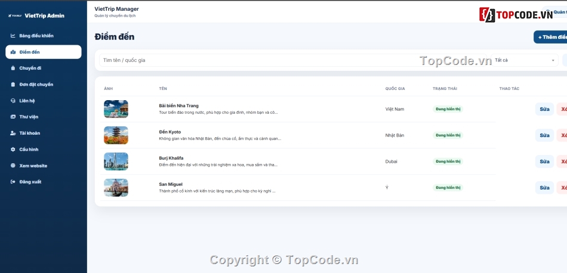The height and width of the screenshot is (273, 567).
Task: Click the user icon beside Tài khoản
Action: (13, 134)
